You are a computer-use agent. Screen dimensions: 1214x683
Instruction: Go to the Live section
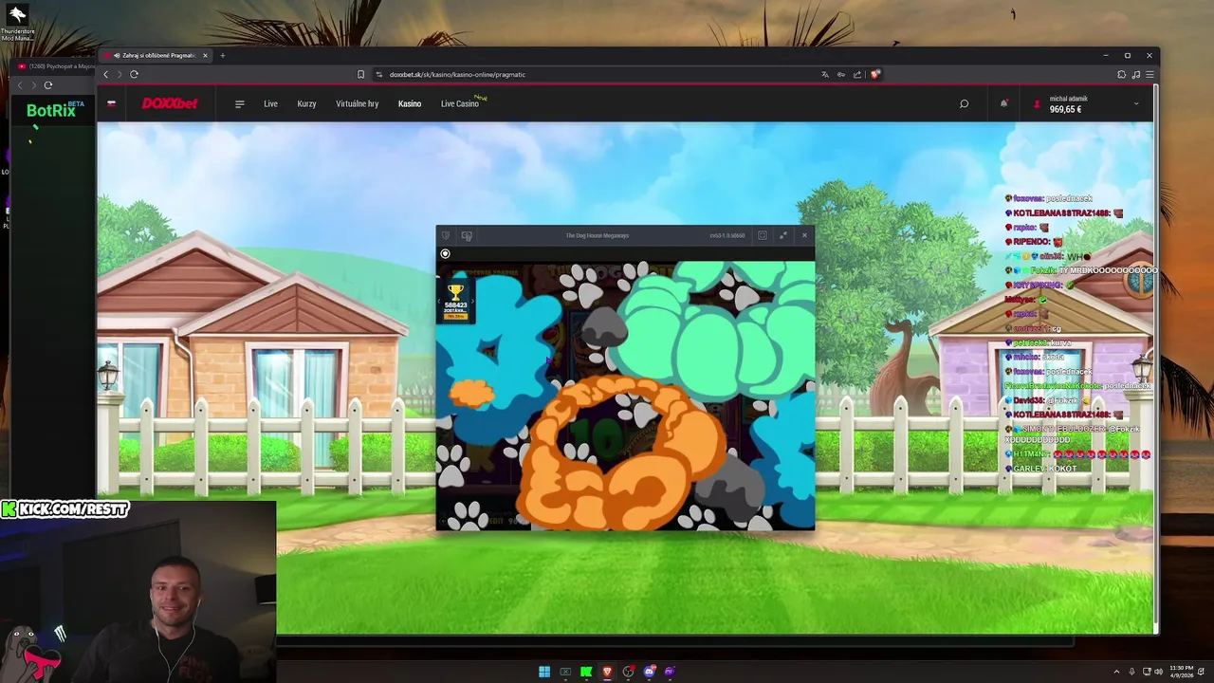pos(270,103)
